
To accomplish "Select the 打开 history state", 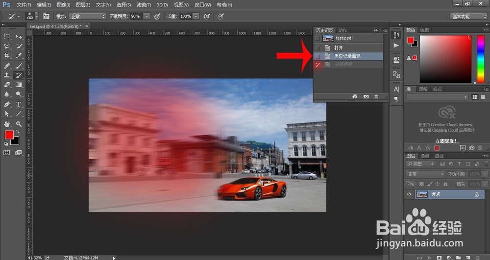I will (x=348, y=48).
